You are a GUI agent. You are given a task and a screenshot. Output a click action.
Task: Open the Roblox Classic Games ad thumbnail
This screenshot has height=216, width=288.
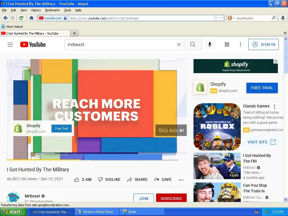pyautogui.click(x=217, y=127)
